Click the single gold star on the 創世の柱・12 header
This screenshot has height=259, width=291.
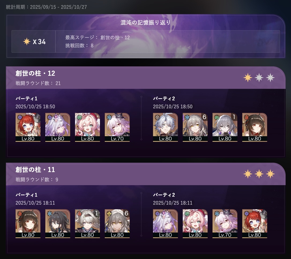pos(248,77)
